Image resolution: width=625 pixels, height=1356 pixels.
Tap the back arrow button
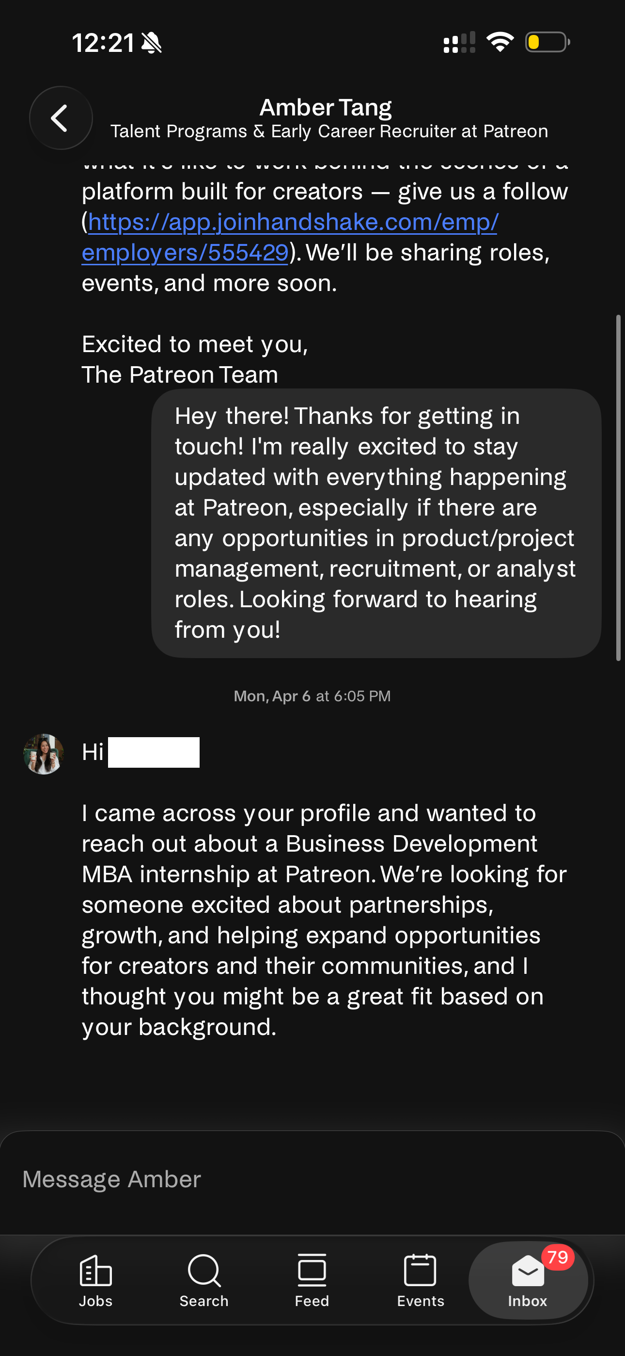click(61, 118)
